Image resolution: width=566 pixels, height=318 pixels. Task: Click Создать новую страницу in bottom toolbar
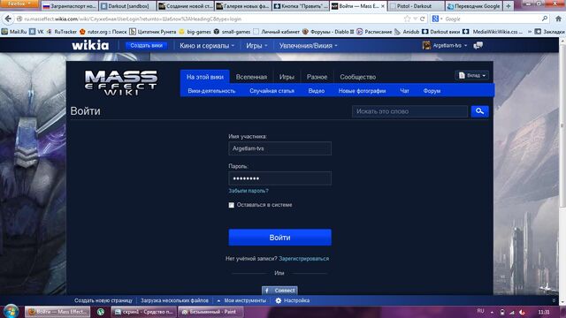pos(103,300)
